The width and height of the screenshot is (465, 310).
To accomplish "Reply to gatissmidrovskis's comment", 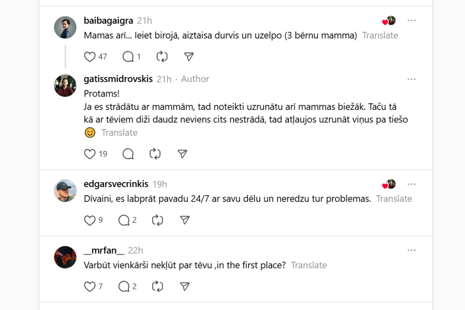I will pos(128,154).
